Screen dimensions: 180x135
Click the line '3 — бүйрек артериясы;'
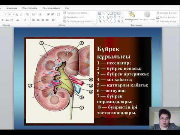[123, 74]
